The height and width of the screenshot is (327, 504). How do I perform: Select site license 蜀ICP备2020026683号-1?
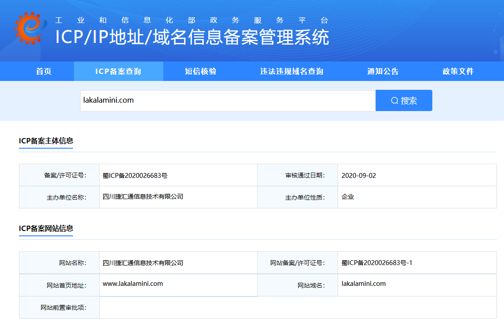pyautogui.click(x=377, y=263)
